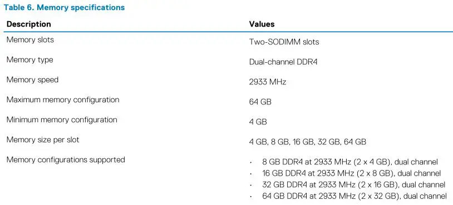Click the 'Two-SODIMM slots' value
The width and height of the screenshot is (453, 205).
pos(284,42)
